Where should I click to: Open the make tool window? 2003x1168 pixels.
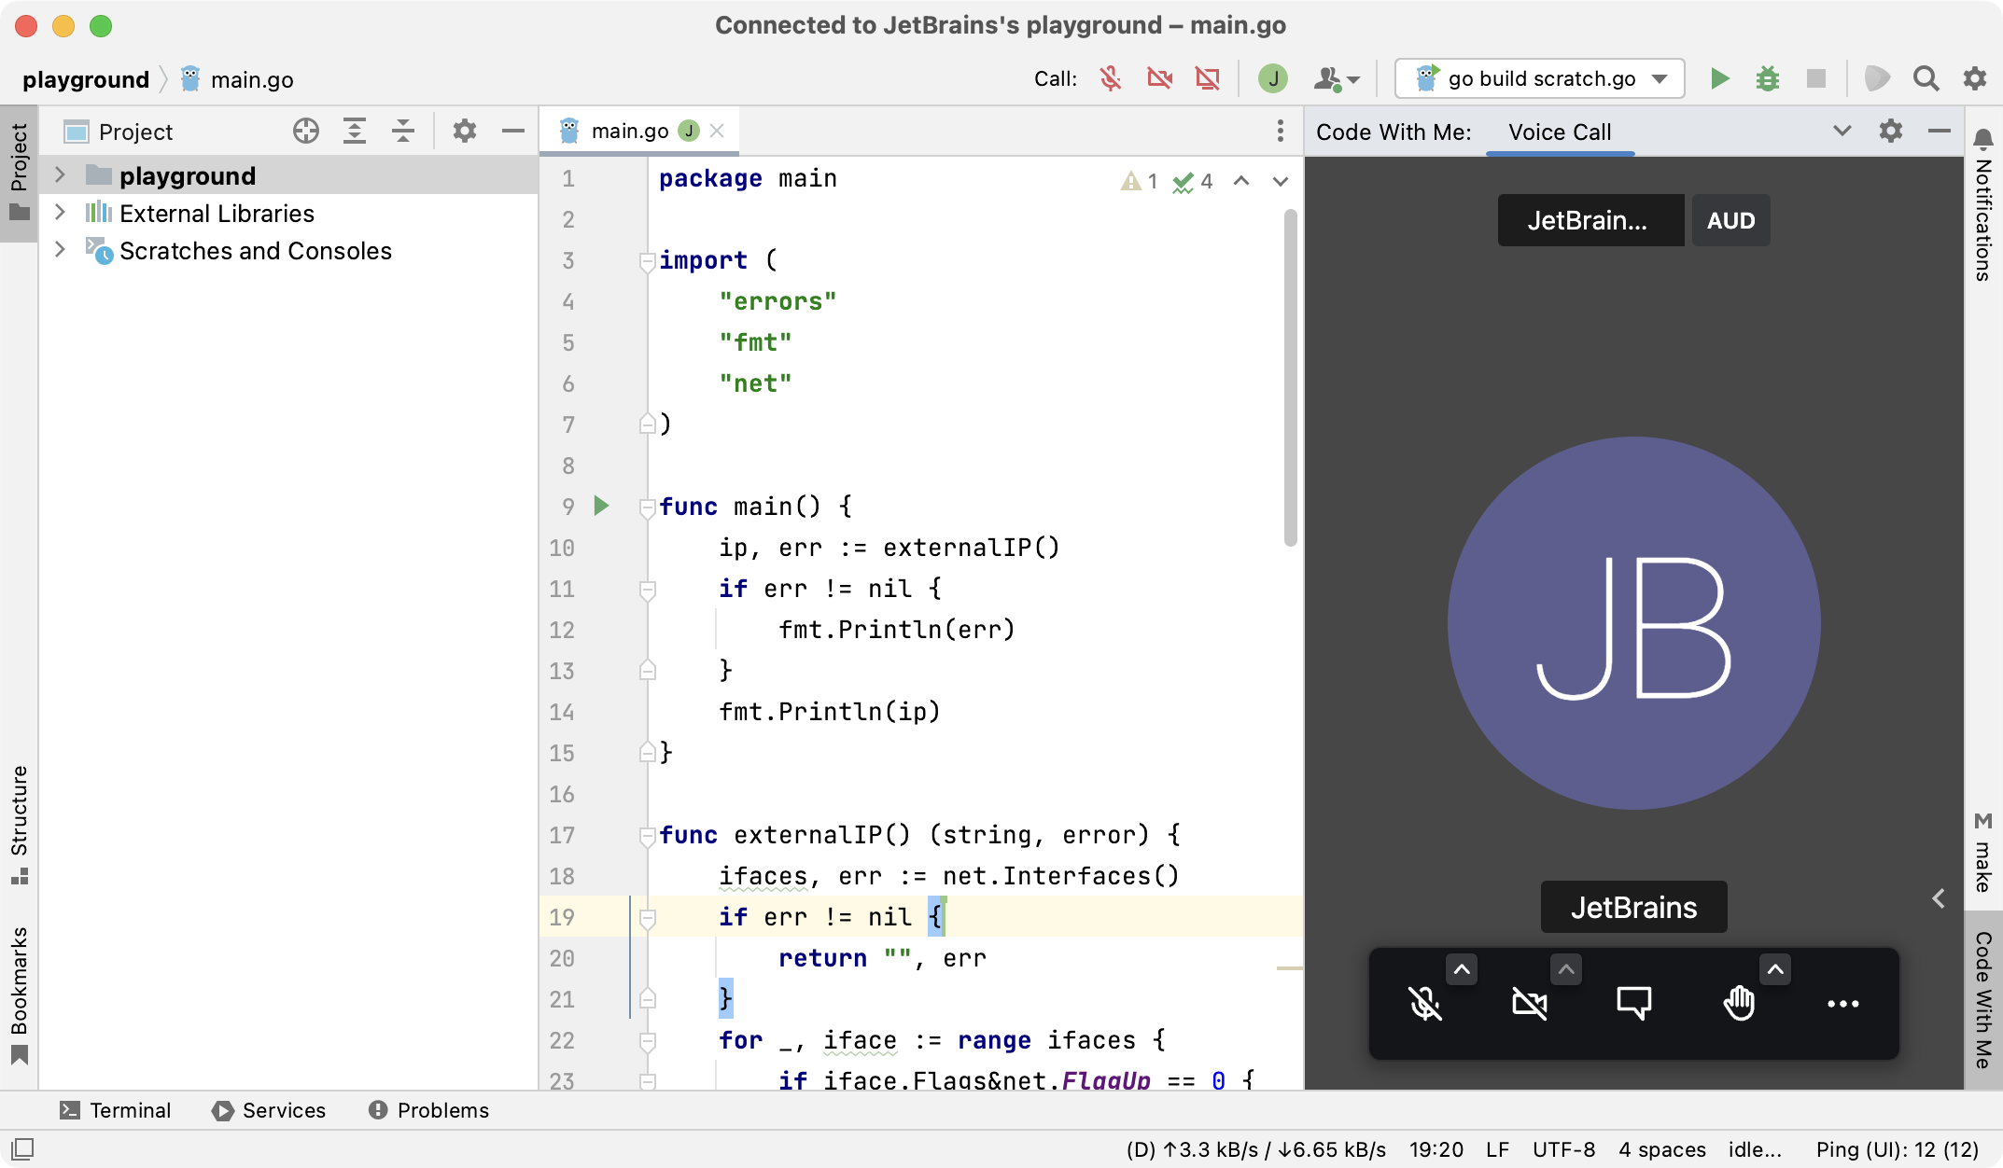coord(1983,853)
